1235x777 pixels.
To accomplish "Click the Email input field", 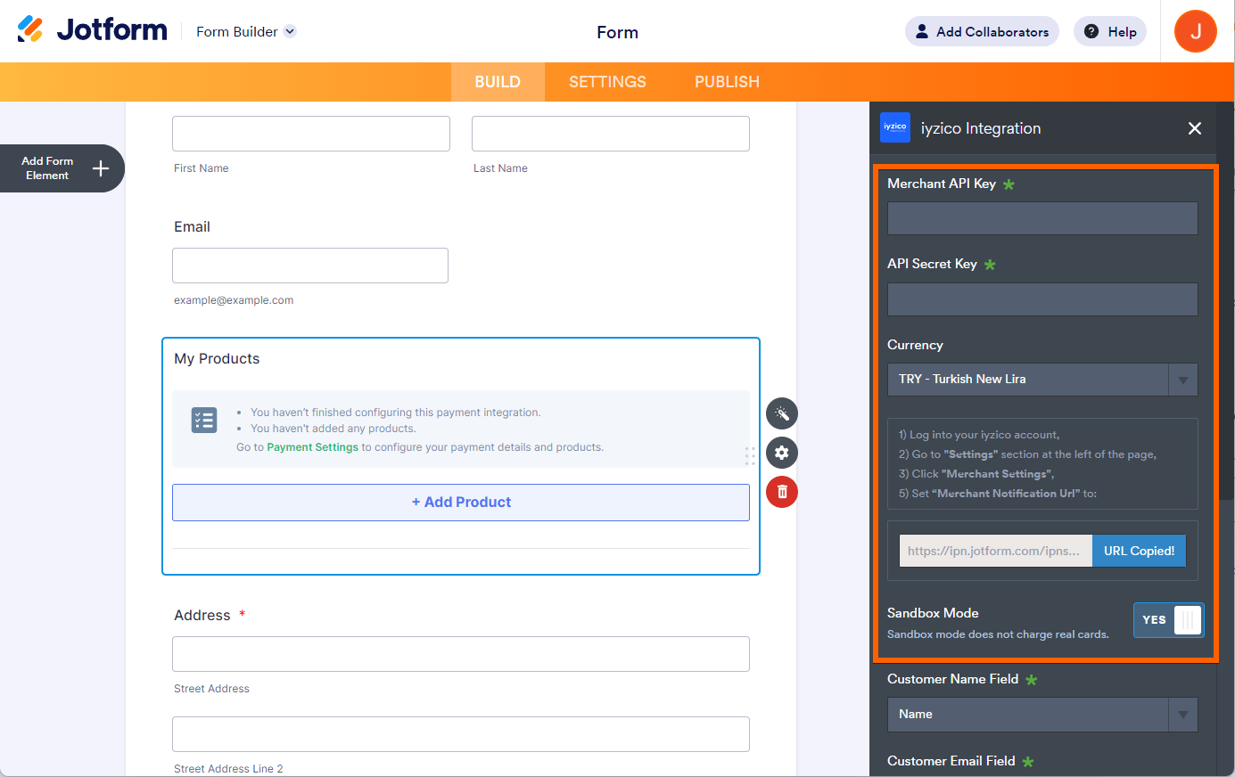I will point(310,266).
